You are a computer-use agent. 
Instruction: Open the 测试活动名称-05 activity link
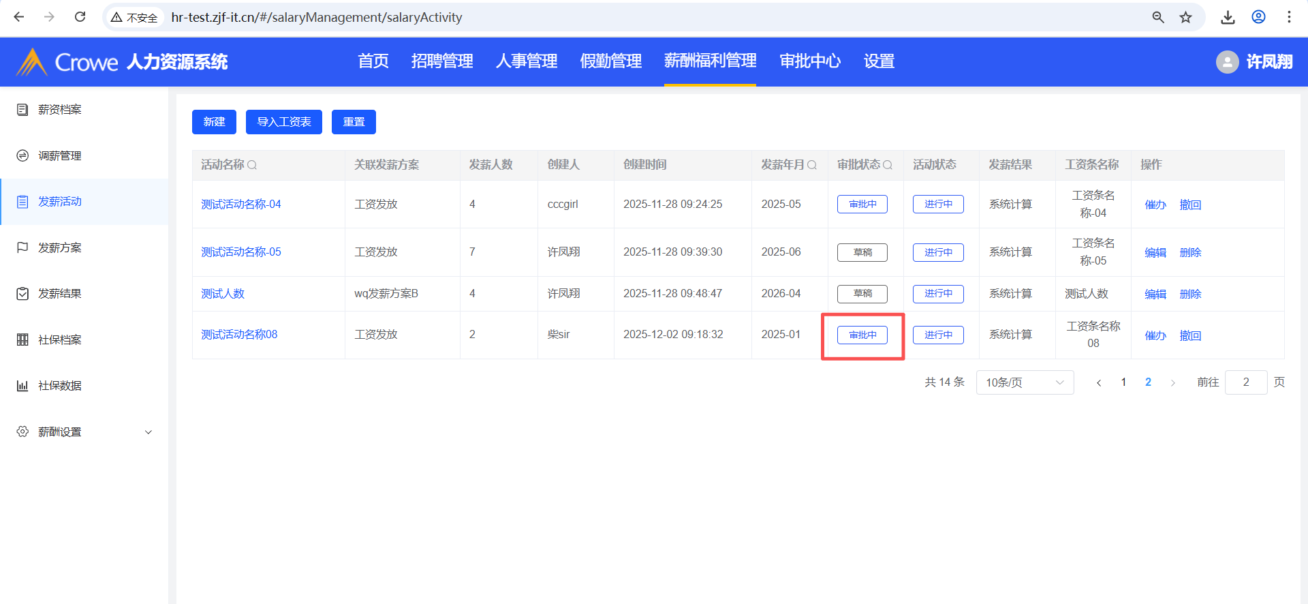[x=241, y=252]
